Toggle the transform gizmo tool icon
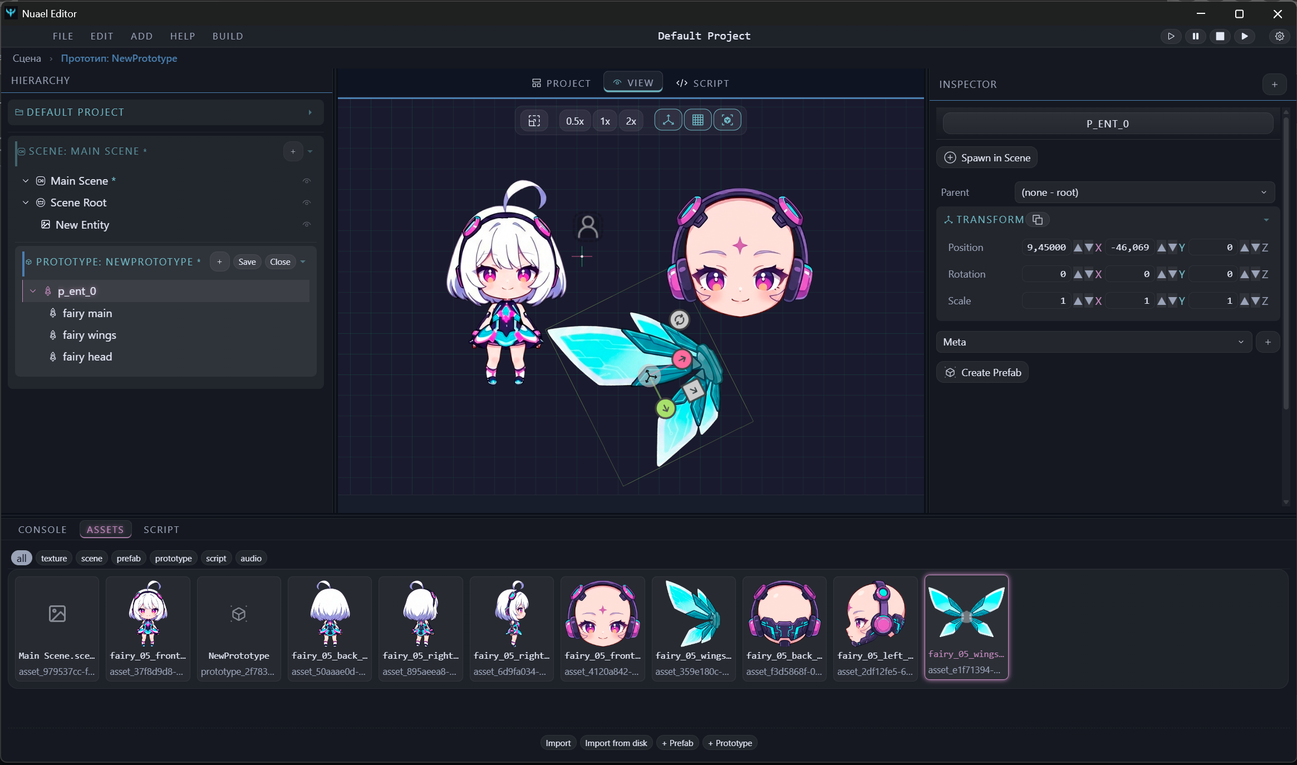Viewport: 1297px width, 765px height. [668, 120]
